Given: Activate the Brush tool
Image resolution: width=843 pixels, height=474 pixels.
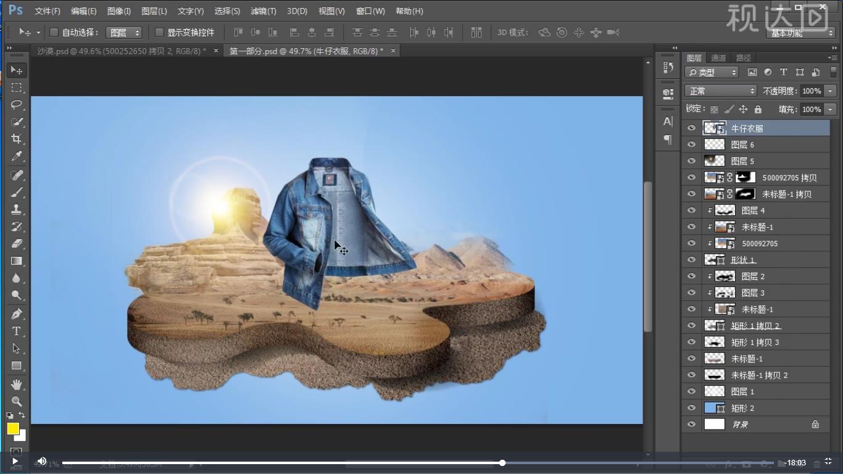Looking at the screenshot, I should click(17, 192).
